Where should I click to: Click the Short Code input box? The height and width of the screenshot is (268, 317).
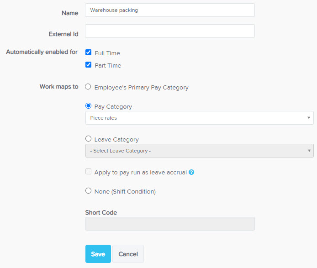coord(170,224)
